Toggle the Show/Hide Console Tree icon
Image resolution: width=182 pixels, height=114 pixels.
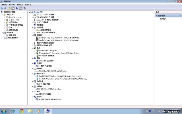(x=13, y=8)
